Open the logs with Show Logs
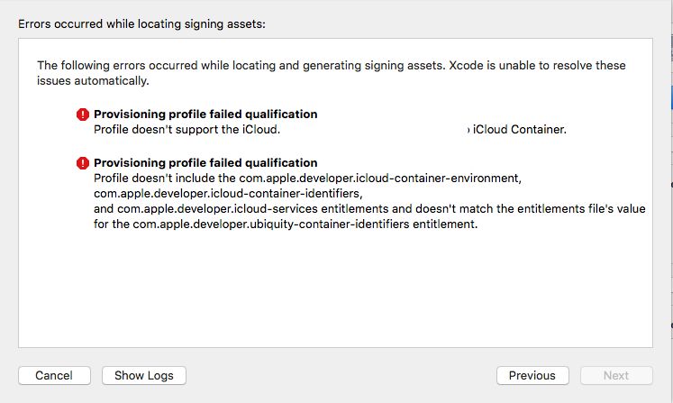This screenshot has width=673, height=403. coord(143,375)
